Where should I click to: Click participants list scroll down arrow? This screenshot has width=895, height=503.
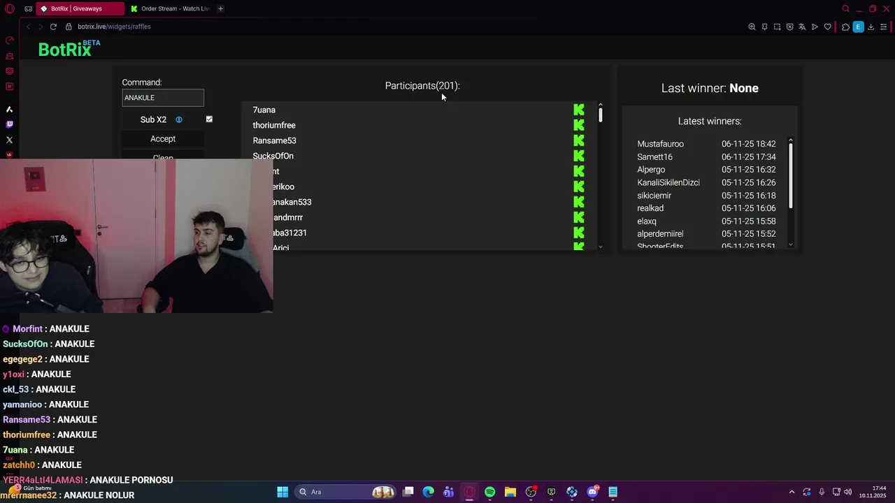600,247
